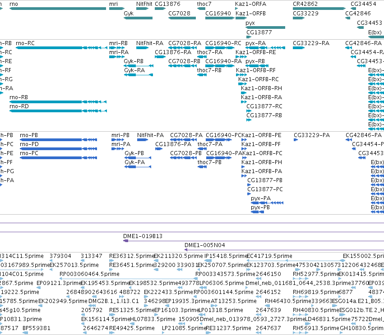Select the Gyk-RA transcript label

point(134,70)
